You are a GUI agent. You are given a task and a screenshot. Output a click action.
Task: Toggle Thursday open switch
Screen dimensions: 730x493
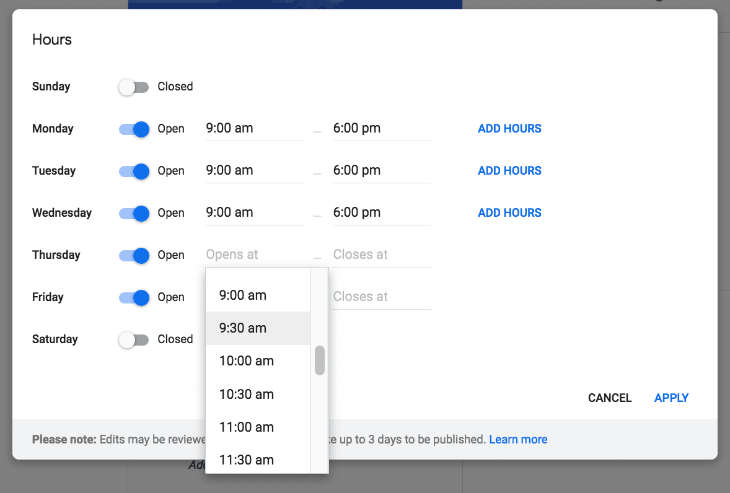pos(134,255)
